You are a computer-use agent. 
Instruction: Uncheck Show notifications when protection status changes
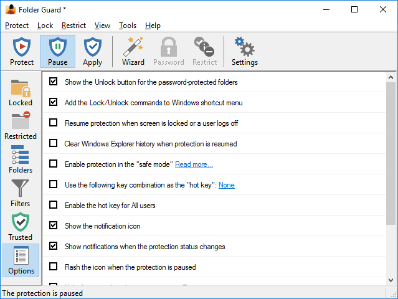(54, 246)
